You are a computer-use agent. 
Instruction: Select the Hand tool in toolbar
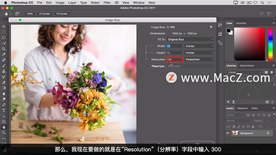[x=4, y=127]
